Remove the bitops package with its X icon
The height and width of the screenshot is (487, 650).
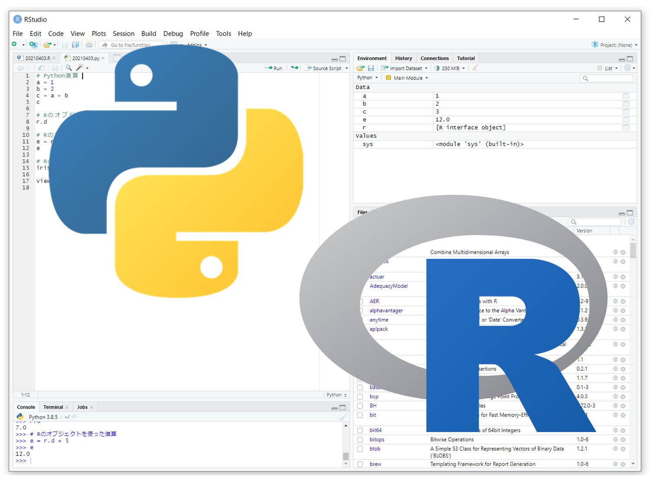pyautogui.click(x=623, y=439)
